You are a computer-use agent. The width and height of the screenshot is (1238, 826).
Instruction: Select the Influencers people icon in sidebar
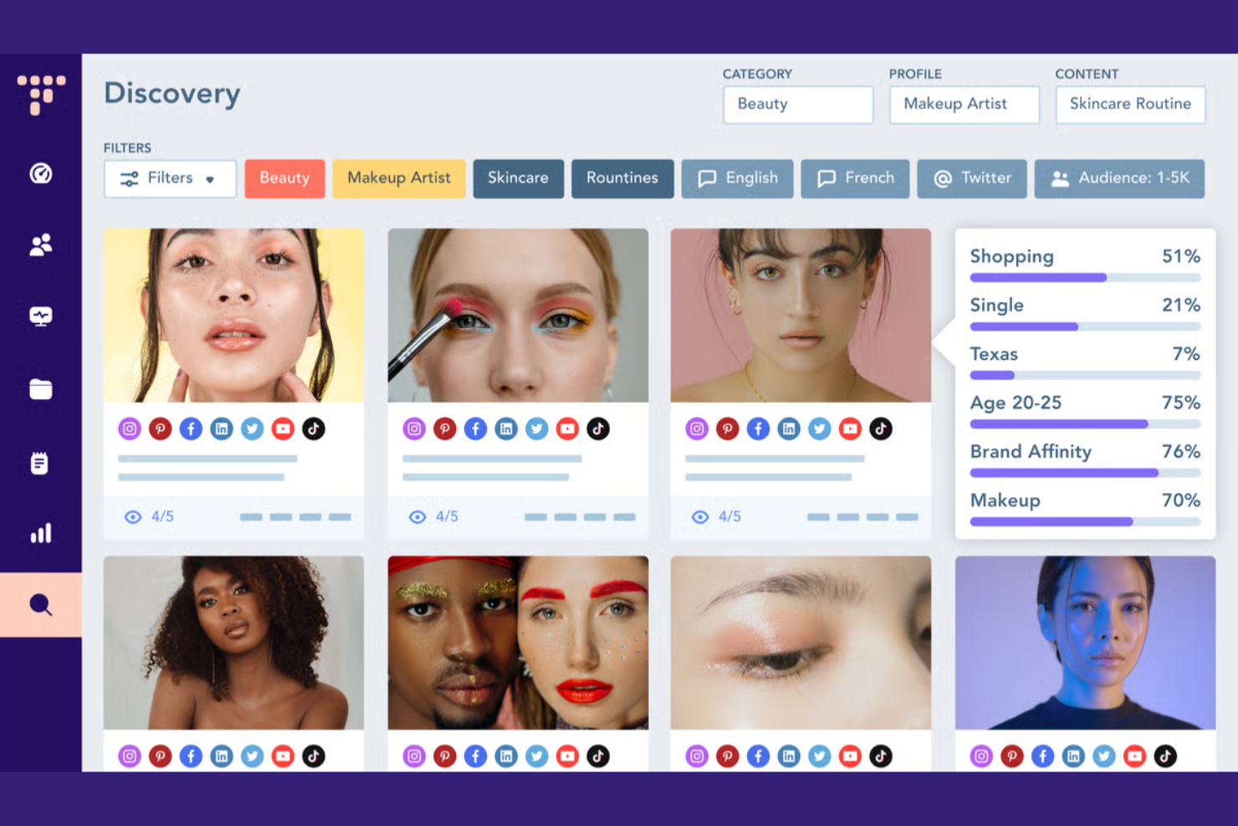click(40, 244)
